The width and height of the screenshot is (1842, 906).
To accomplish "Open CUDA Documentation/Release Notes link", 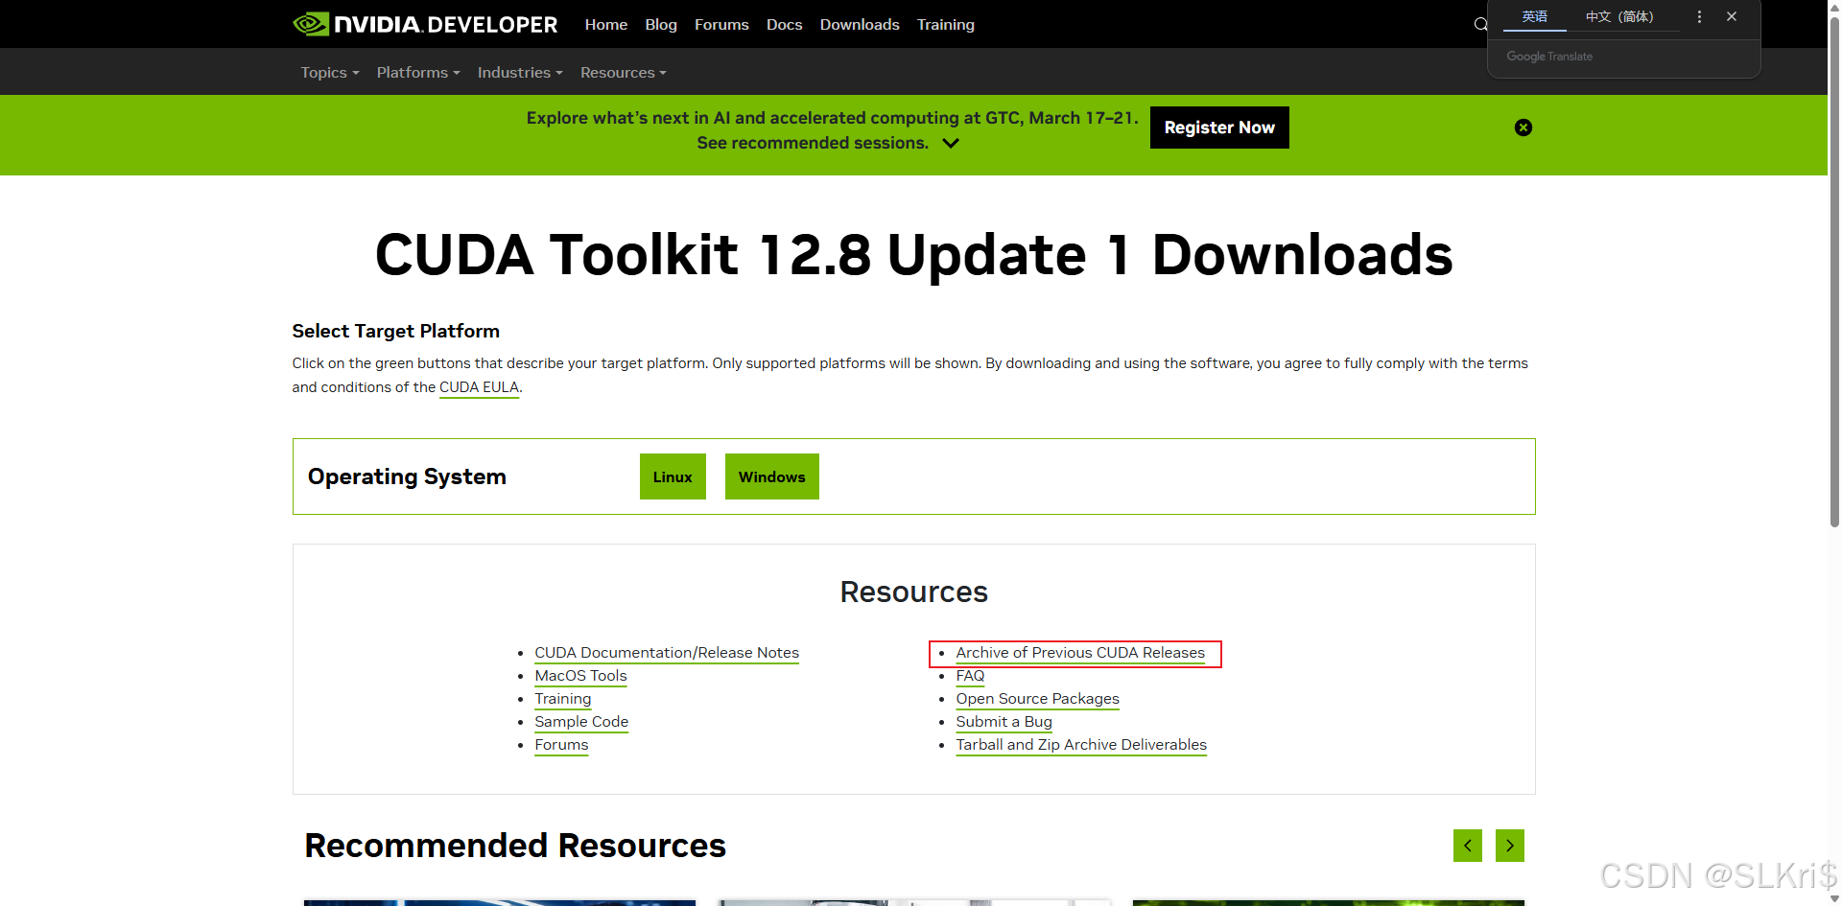I will click(x=667, y=653).
